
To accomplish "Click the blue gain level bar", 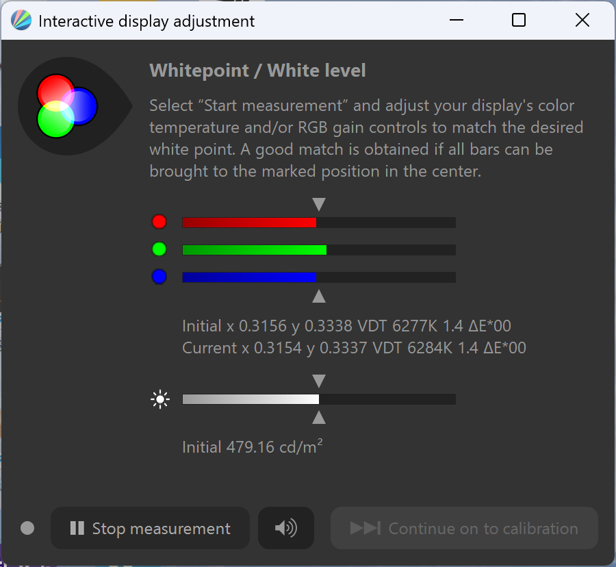I will (x=319, y=277).
